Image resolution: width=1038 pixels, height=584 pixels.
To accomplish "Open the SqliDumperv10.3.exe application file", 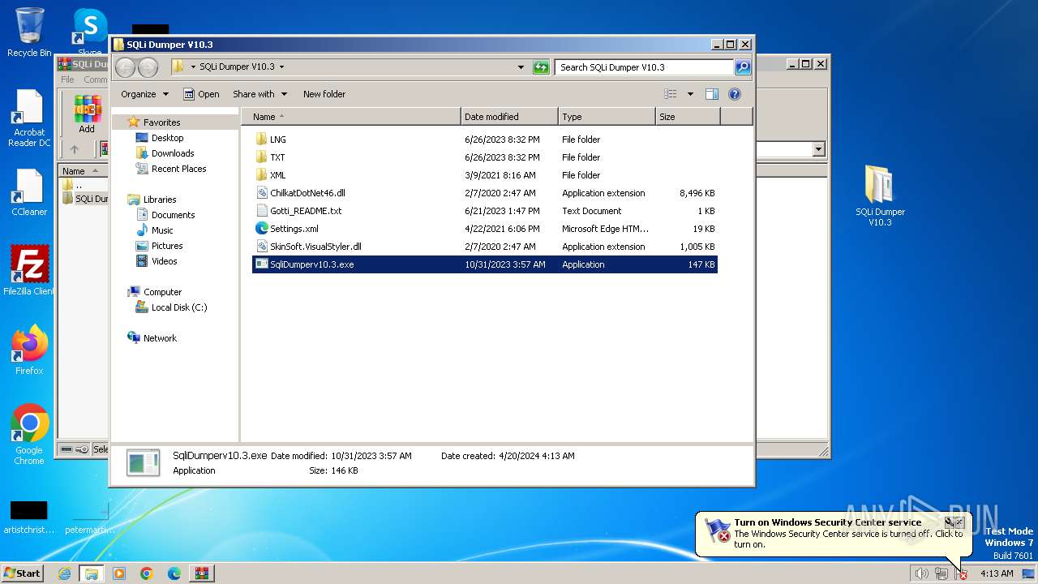I will [x=312, y=264].
